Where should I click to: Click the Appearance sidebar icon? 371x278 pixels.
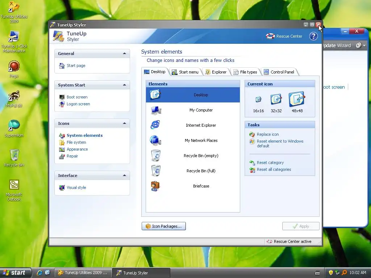pyautogui.click(x=62, y=149)
